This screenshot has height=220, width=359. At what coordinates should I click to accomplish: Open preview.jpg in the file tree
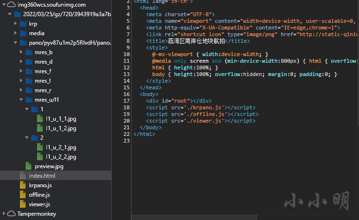pyautogui.click(x=49, y=166)
